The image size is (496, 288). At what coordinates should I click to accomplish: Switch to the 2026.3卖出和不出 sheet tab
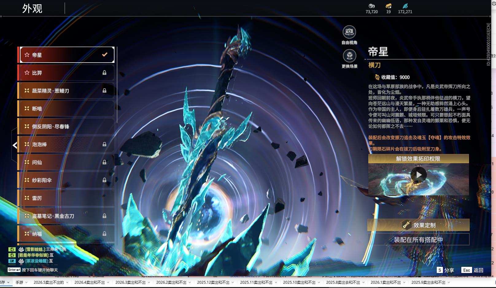130,282
